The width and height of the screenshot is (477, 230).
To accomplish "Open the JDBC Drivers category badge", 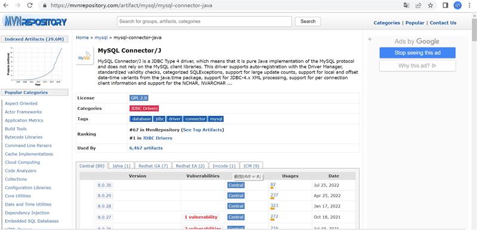I will pyautogui.click(x=144, y=109).
